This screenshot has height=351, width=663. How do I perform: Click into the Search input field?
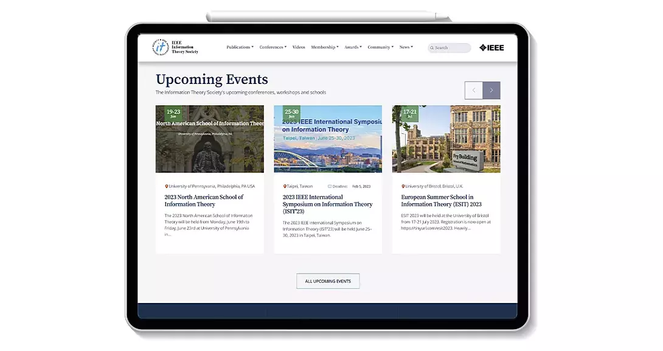coord(451,48)
